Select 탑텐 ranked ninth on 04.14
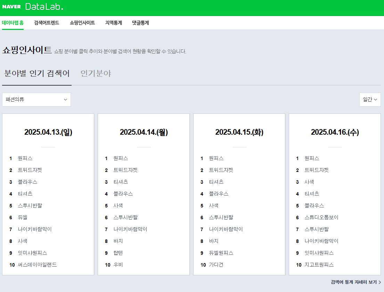 [119, 253]
